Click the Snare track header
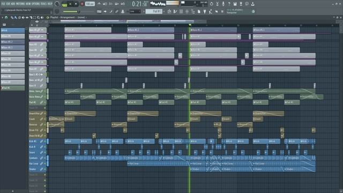The image size is (343, 193). click(38, 152)
